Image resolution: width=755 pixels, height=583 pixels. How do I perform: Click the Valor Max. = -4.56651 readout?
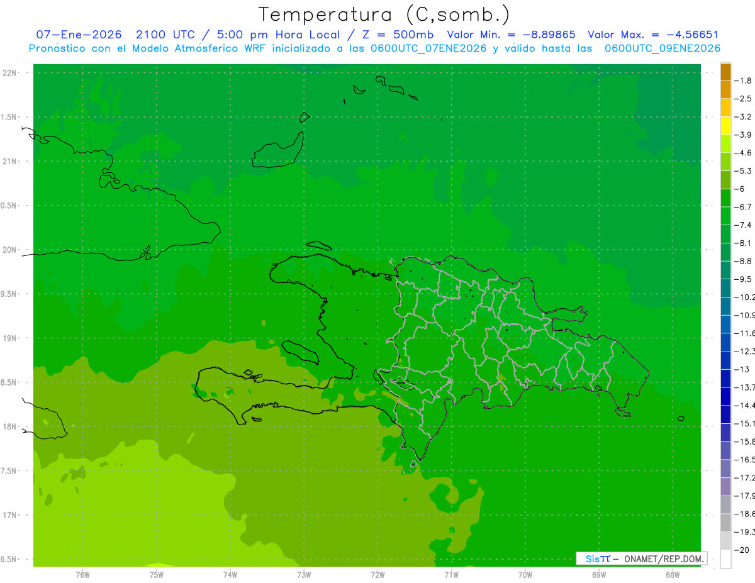[x=653, y=35]
